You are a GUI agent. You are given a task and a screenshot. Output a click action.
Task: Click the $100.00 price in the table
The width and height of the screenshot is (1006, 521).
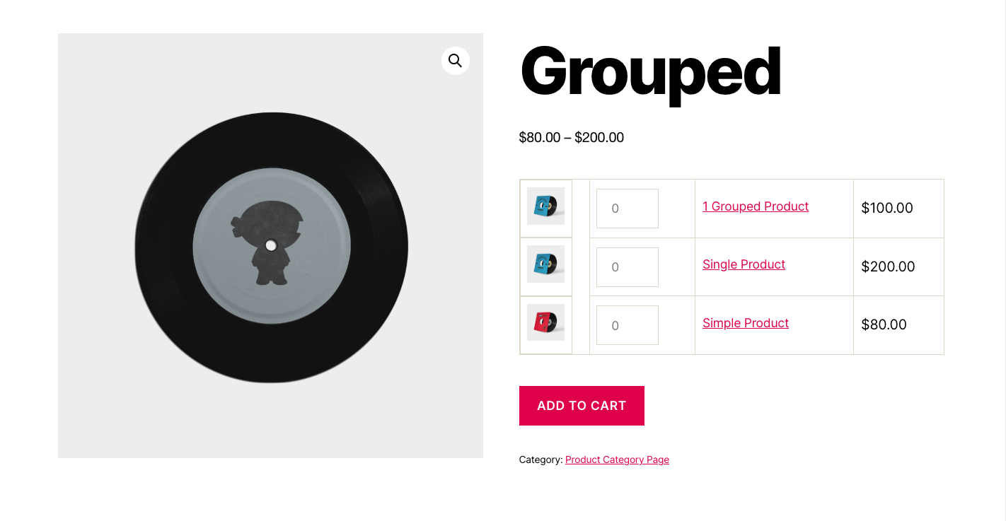[886, 208]
